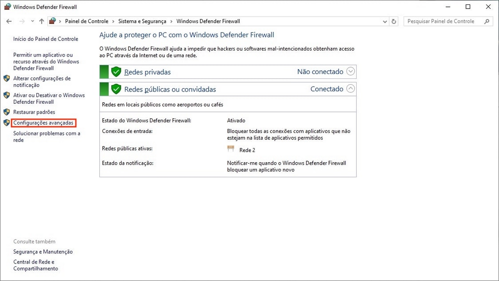The height and width of the screenshot is (281, 499).
Task: Expand the Redes privadas section
Action: (x=350, y=72)
